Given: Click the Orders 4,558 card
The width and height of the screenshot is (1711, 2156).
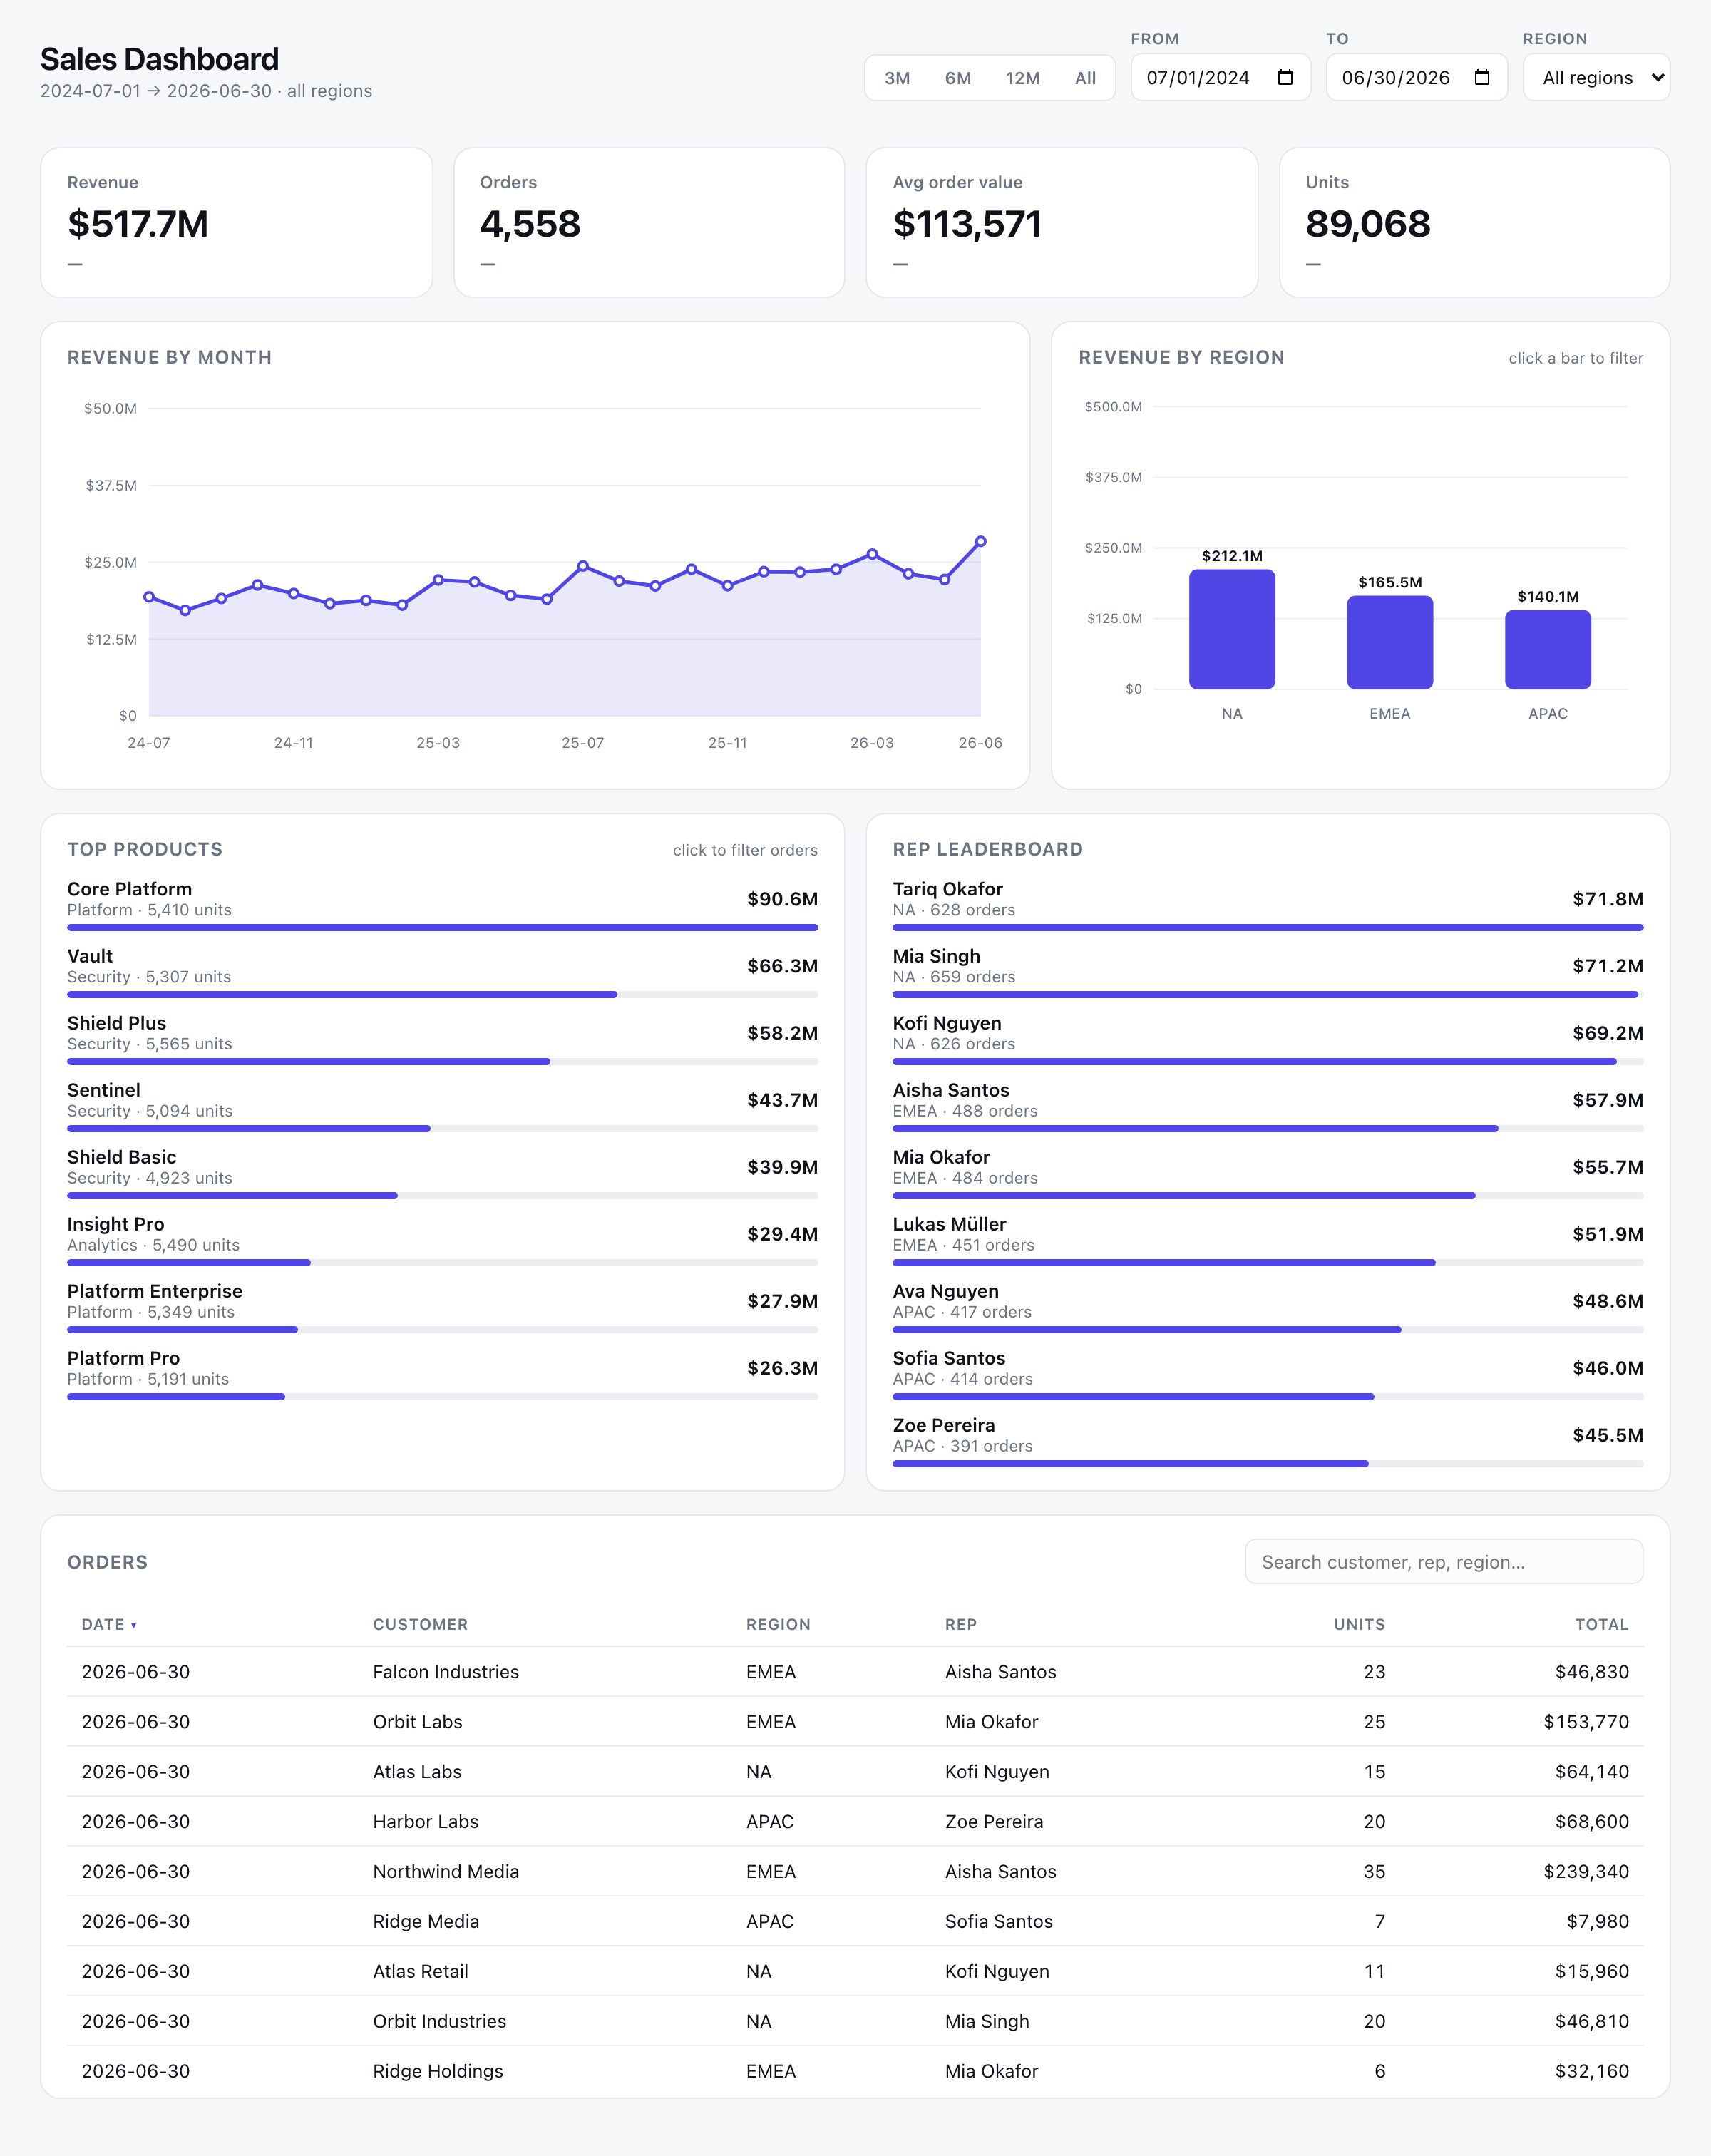Looking at the screenshot, I should click(x=649, y=222).
